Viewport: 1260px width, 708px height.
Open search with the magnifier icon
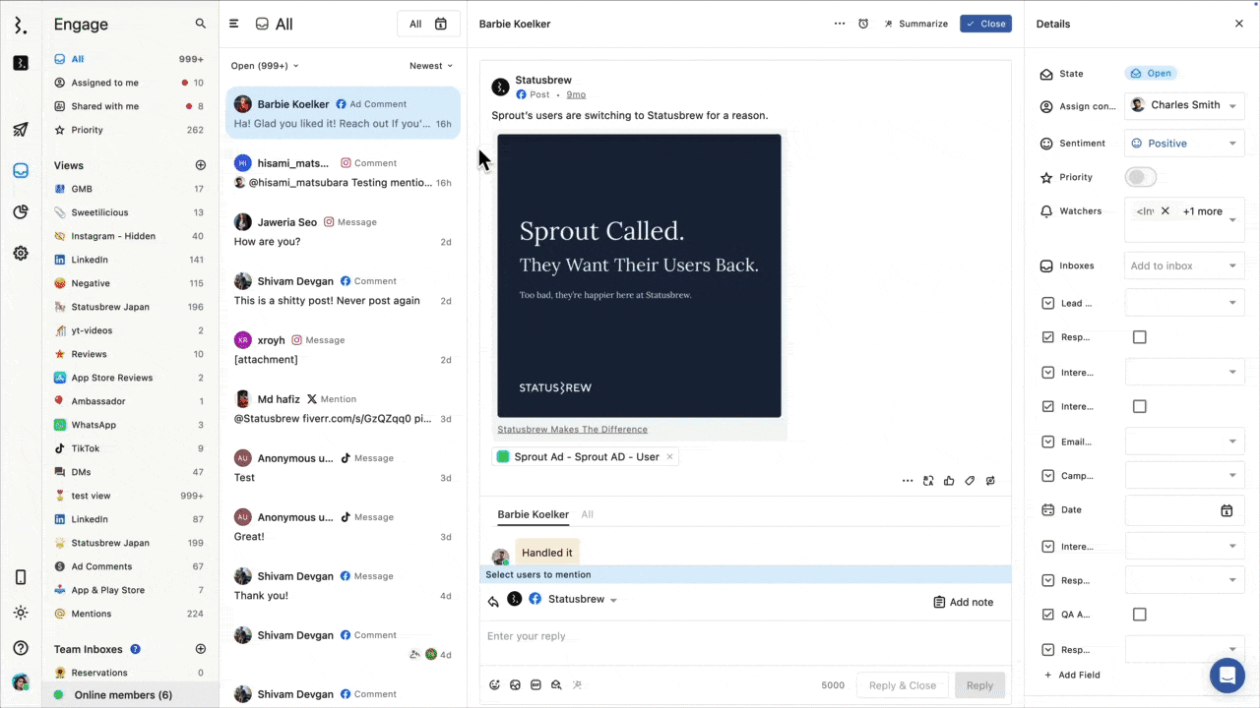pyautogui.click(x=201, y=23)
